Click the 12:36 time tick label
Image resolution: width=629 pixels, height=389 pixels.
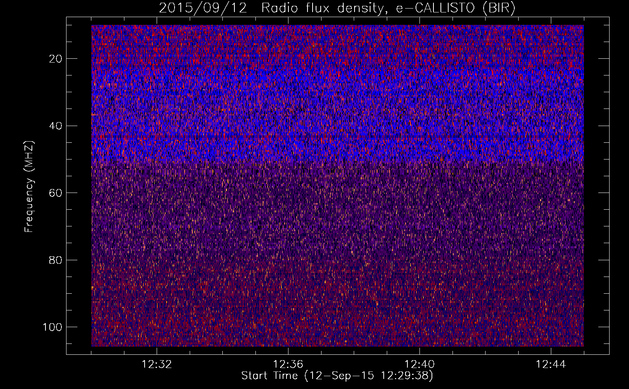tap(288, 364)
